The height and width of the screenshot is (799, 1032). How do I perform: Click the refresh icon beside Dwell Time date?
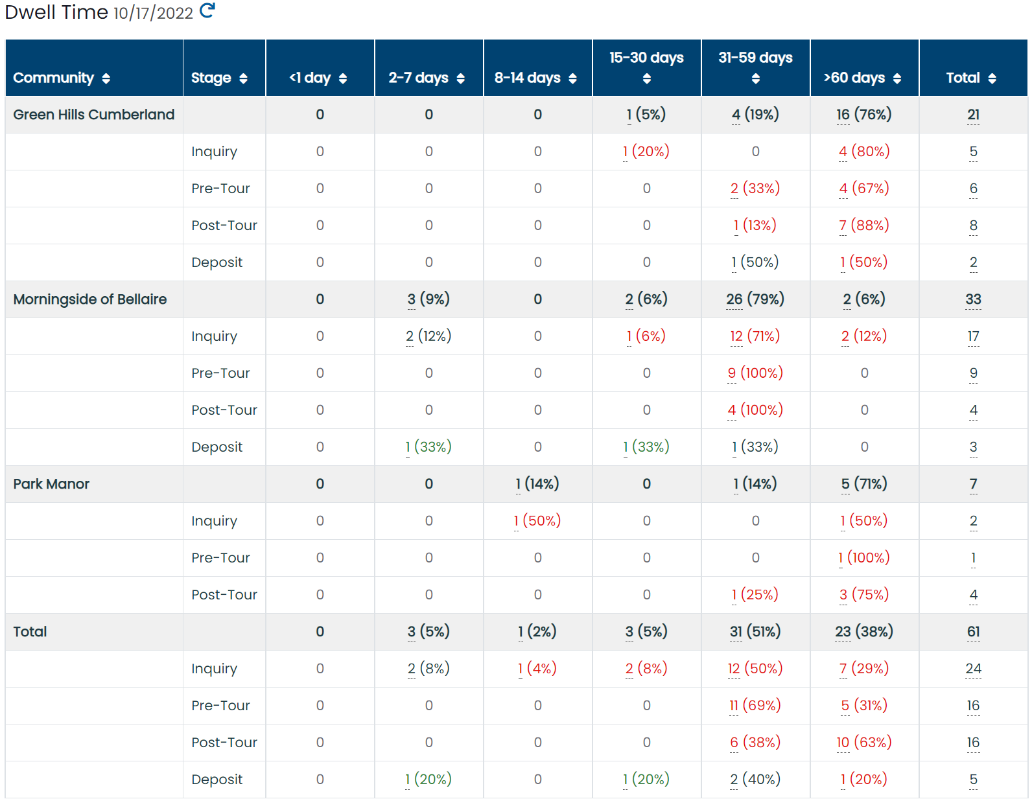click(207, 10)
